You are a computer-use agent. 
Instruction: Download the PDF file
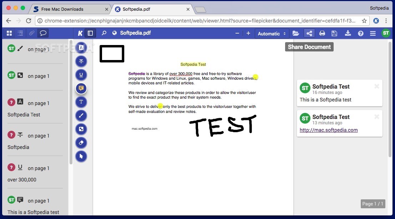point(348,33)
